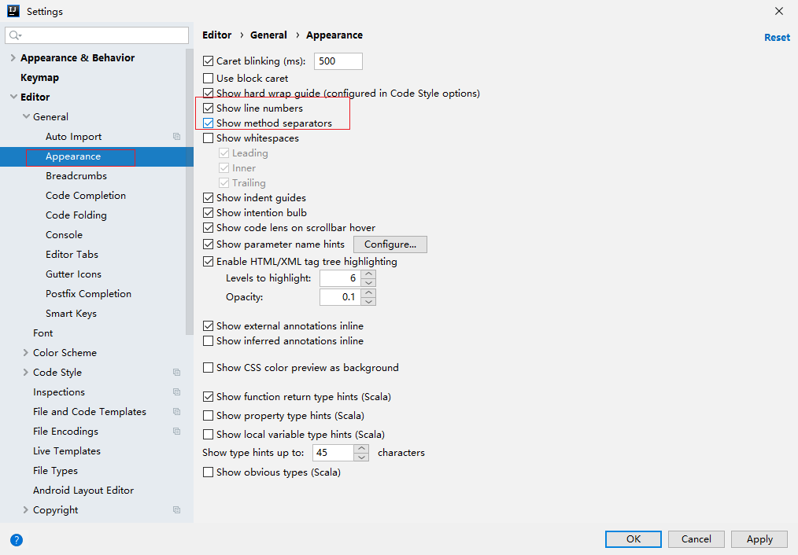798x555 pixels.
Task: Click the Cancel button
Action: [x=696, y=538]
